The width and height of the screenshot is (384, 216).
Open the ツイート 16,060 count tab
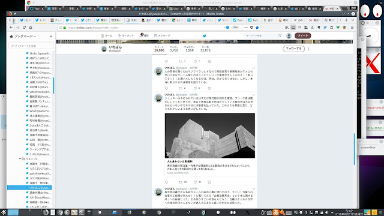click(x=159, y=49)
